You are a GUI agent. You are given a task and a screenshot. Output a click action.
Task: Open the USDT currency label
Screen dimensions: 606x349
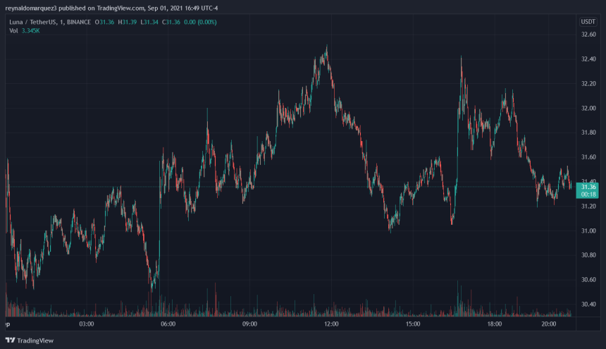(587, 22)
